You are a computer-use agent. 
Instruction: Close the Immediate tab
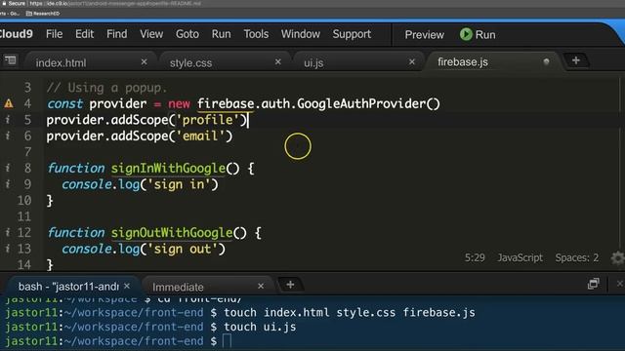click(x=261, y=286)
